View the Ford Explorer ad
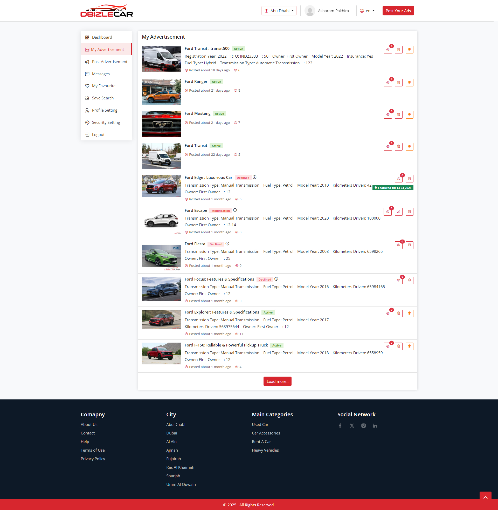The image size is (498, 510). click(388, 314)
